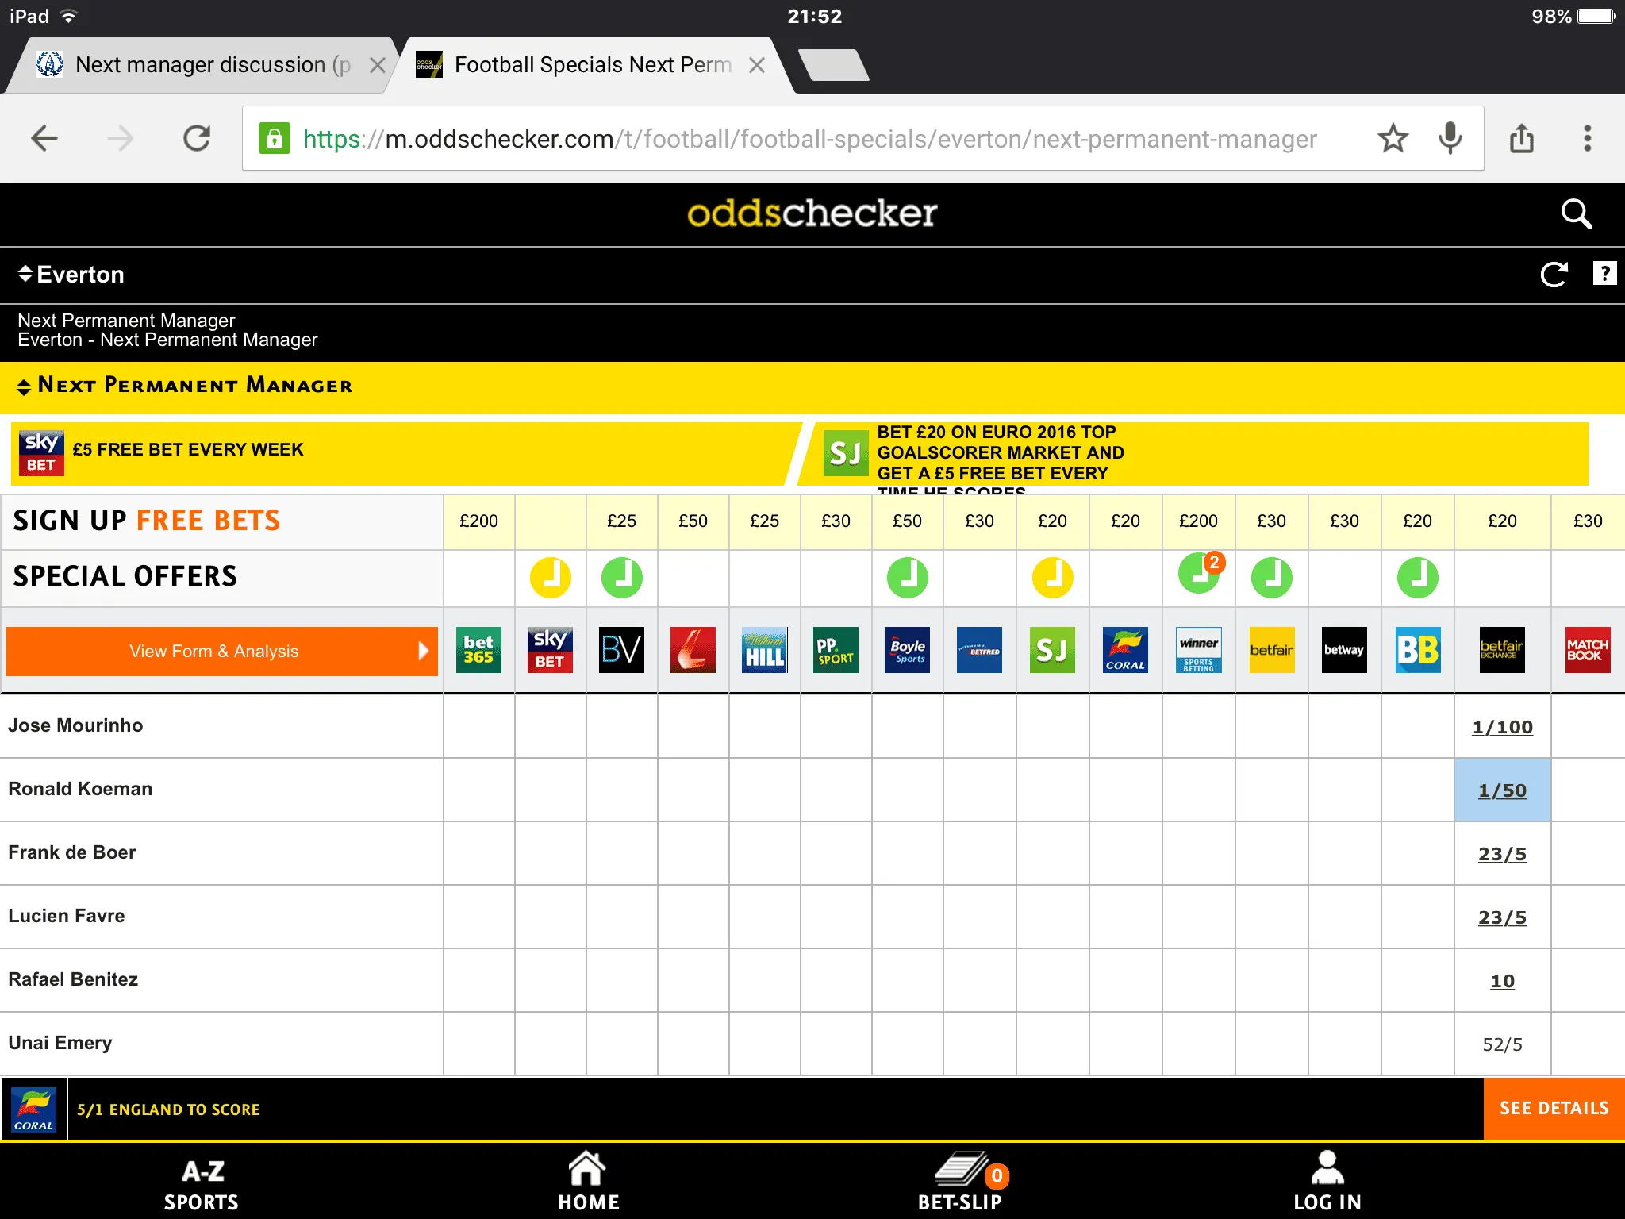Bookmark page with the star icon
The width and height of the screenshot is (1625, 1219).
(1393, 139)
